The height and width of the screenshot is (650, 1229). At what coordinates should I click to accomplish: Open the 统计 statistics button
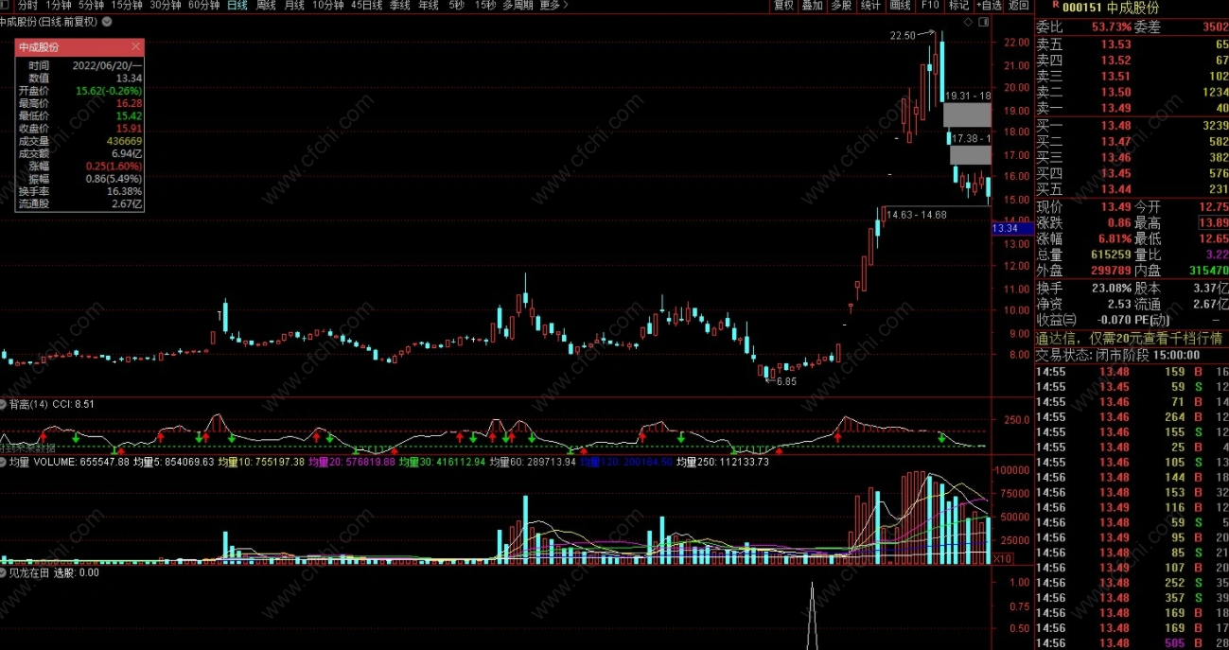[870, 6]
